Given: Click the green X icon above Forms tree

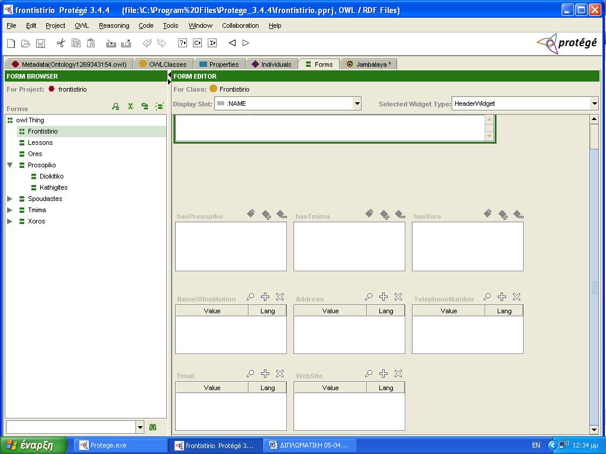Looking at the screenshot, I should (x=131, y=106).
